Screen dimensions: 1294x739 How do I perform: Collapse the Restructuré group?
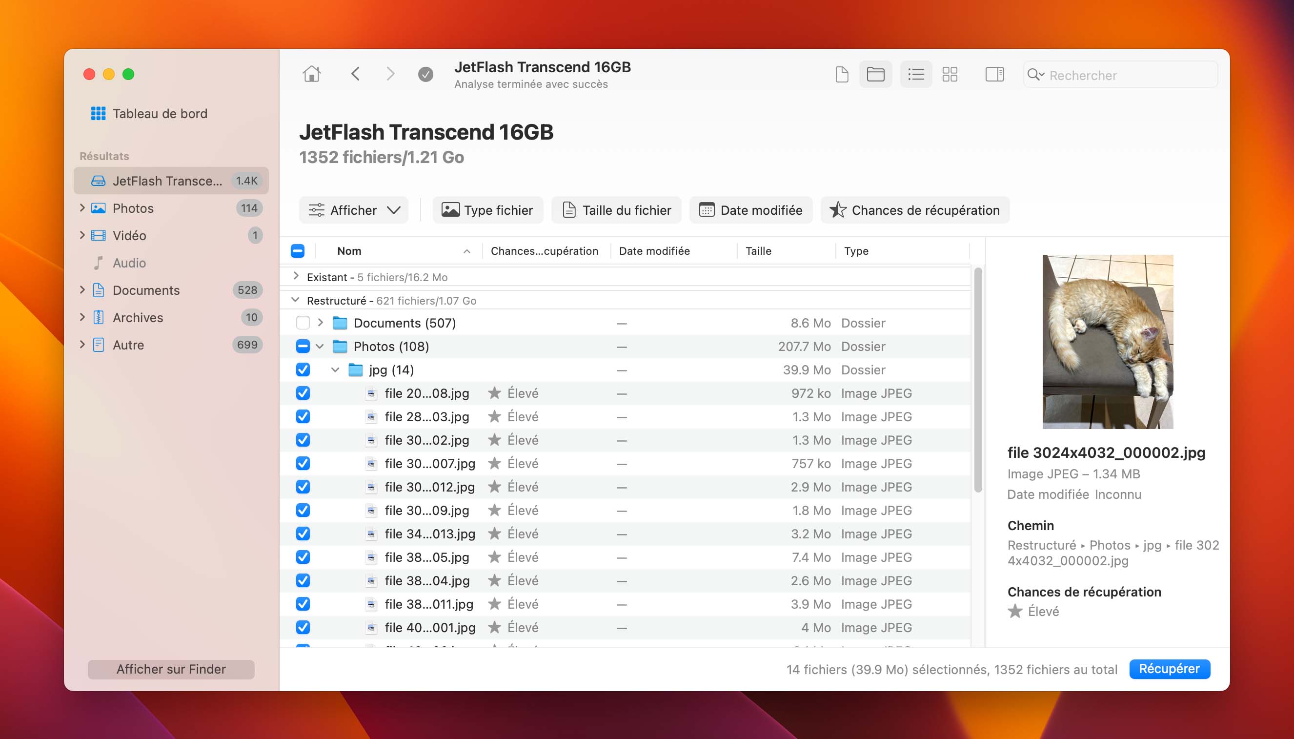click(296, 300)
